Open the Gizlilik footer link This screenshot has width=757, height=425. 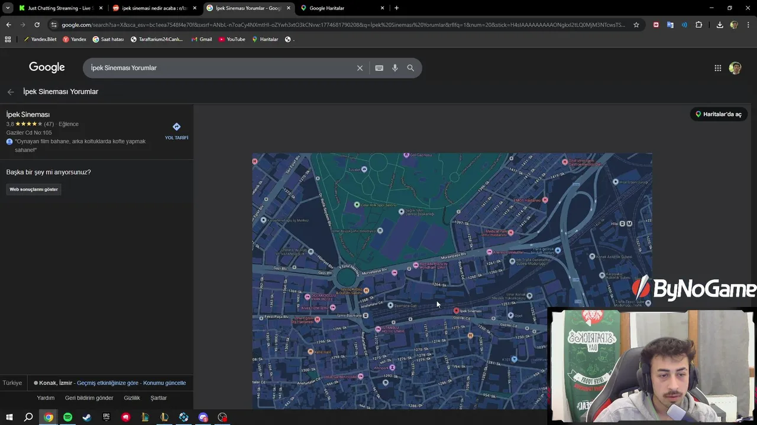click(132, 398)
